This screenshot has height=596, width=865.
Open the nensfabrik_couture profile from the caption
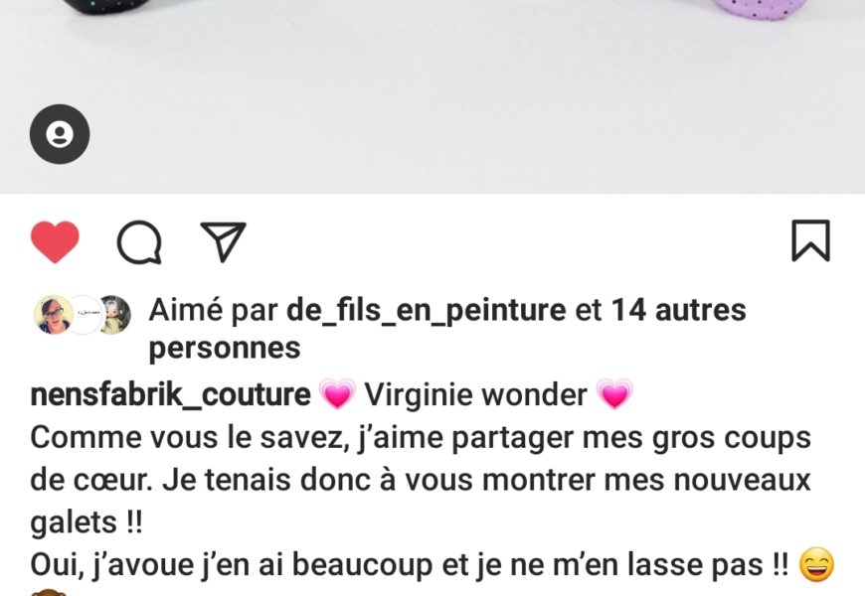[x=170, y=395]
